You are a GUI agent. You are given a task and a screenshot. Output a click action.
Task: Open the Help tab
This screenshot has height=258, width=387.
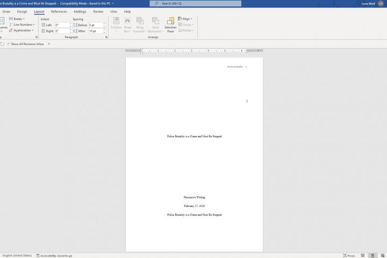pos(127,12)
